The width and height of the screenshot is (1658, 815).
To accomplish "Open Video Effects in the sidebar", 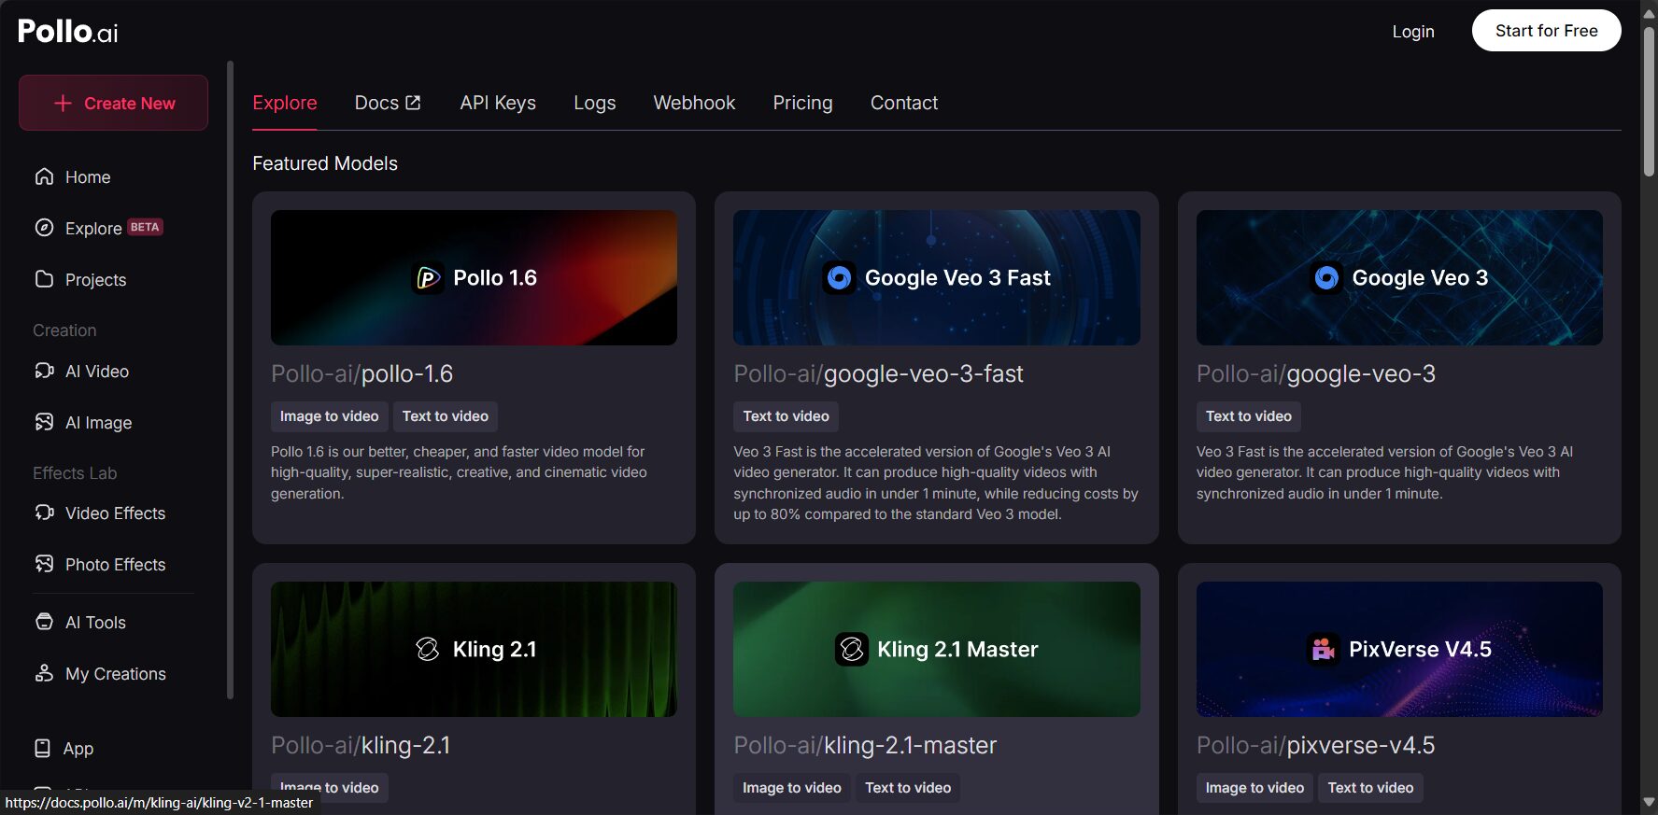I will point(113,513).
